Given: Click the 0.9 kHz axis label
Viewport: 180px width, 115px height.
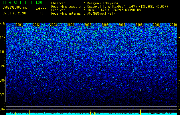Looking at the screenshot, I should point(3,66).
